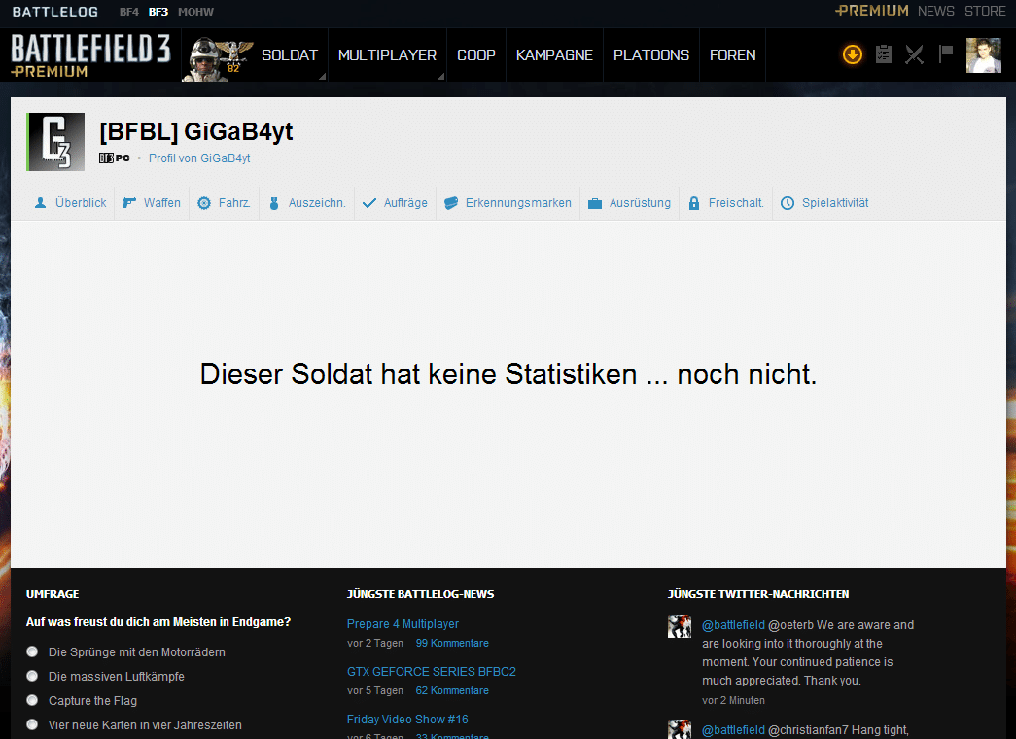This screenshot has height=739, width=1016.
Task: Choose 'Capture the Flag' radio button
Action: (33, 700)
